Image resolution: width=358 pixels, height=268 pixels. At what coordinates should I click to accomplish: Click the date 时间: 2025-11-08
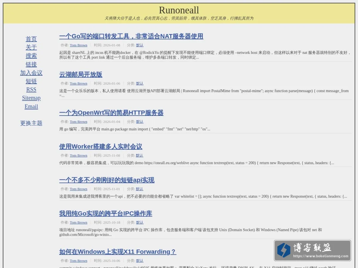pyautogui.click(x=107, y=155)
